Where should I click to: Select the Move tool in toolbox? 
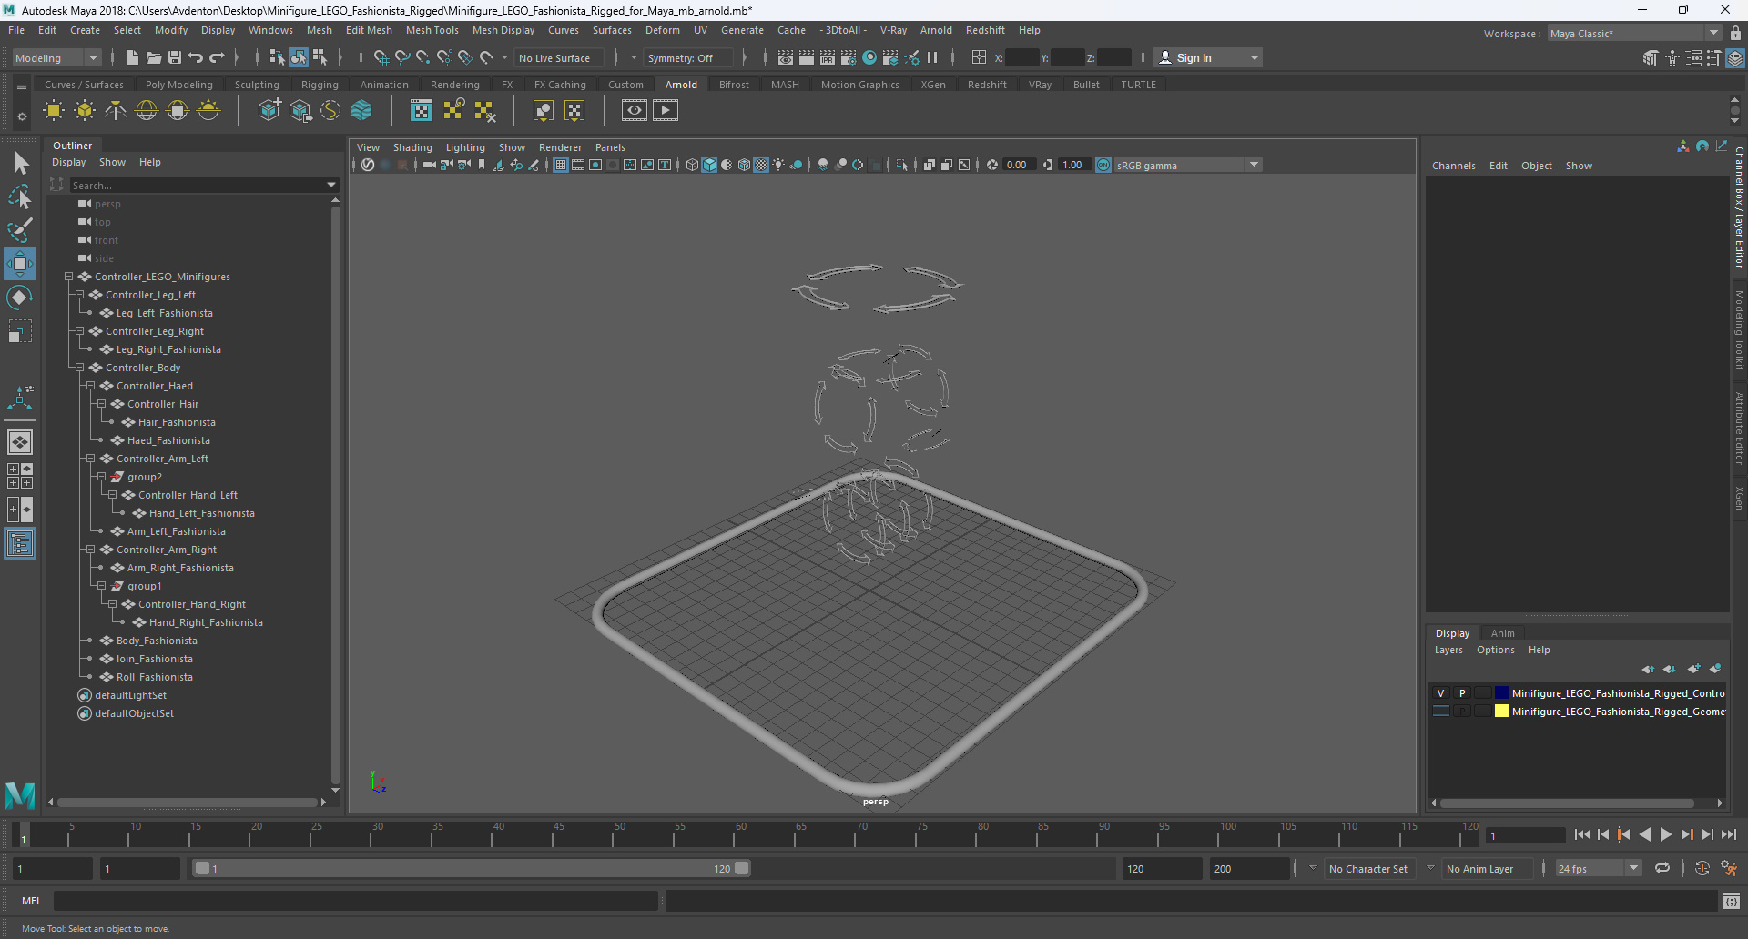20,265
